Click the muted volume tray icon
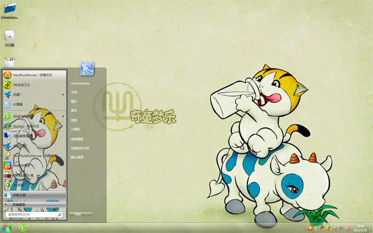The image size is (373, 233). 348,228
